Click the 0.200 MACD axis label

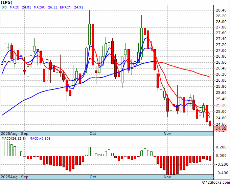coord(221,147)
